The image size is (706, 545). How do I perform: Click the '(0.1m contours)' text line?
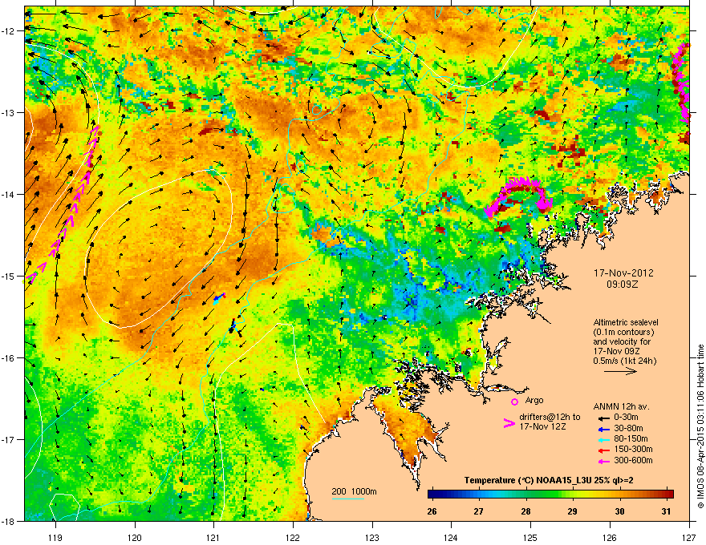[x=623, y=333]
